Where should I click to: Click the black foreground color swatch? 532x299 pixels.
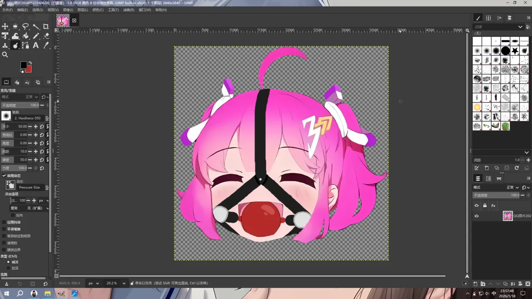tap(24, 65)
